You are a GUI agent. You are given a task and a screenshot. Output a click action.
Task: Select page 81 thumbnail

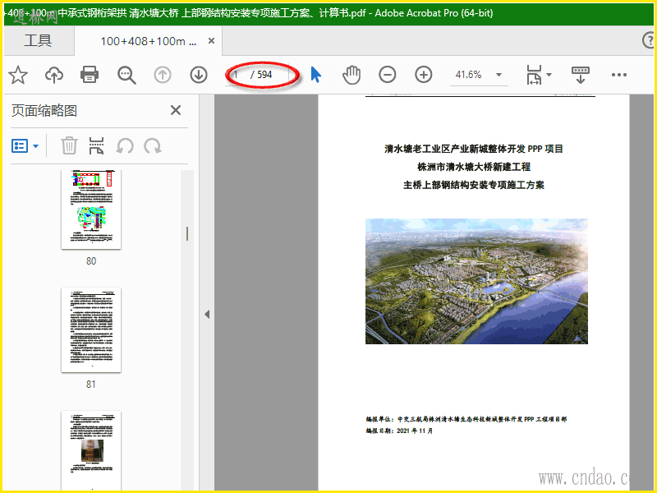91,329
